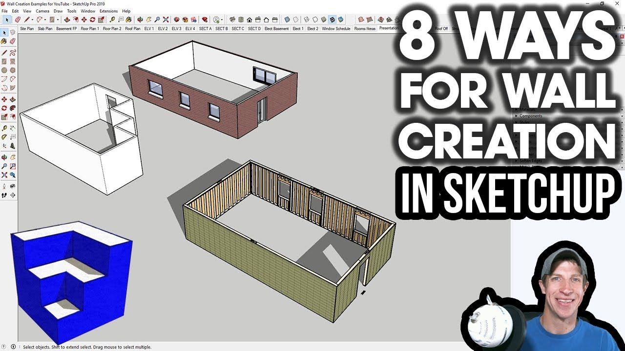The height and width of the screenshot is (351, 625).
Task: Open the Camera menu
Action: pos(42,11)
